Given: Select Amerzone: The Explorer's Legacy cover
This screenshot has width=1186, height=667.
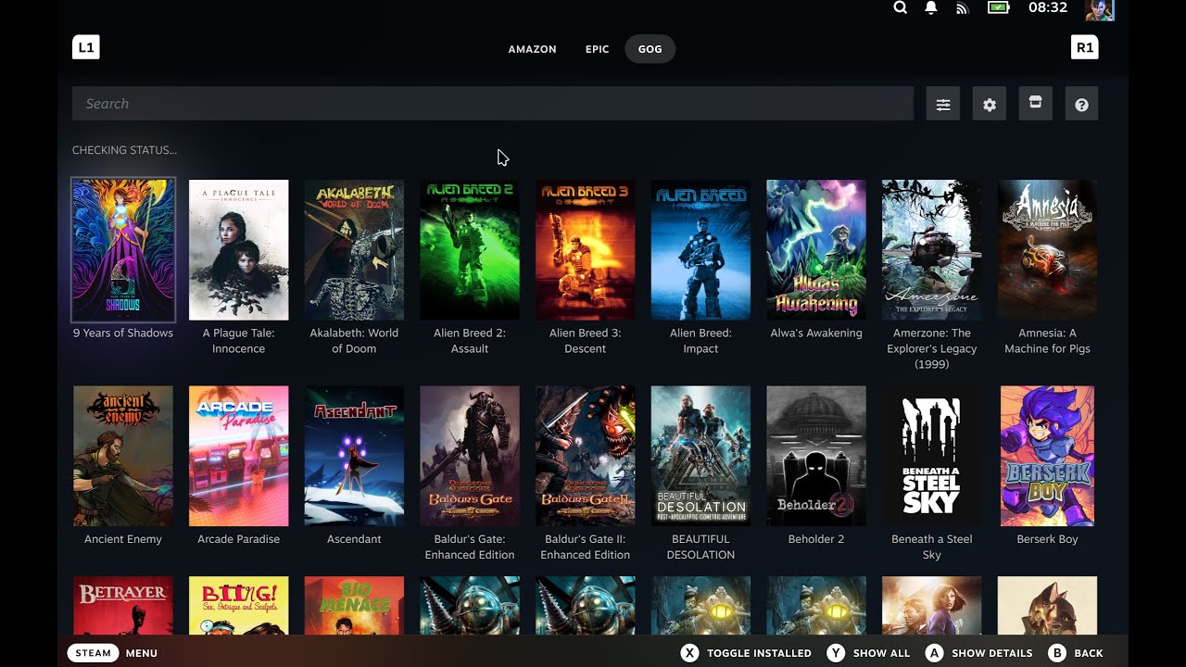Looking at the screenshot, I should click(932, 250).
